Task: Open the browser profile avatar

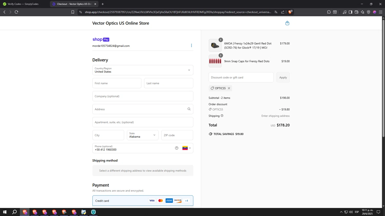Action: (x=374, y=12)
